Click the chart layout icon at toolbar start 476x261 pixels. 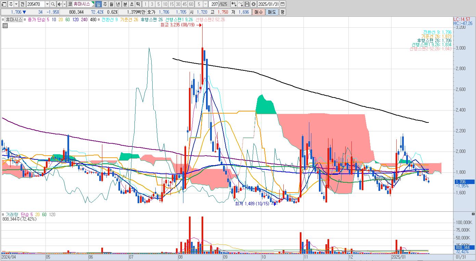tap(4, 4)
